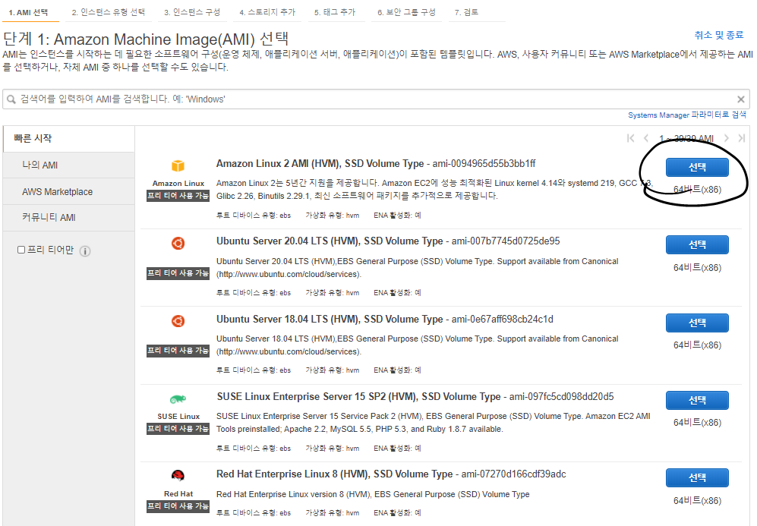The height and width of the screenshot is (526, 757).
Task: Click 선택 for Amazon Linux 2 AMI
Action: click(697, 168)
